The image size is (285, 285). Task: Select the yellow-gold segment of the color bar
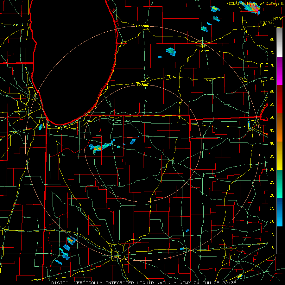(x=280, y=156)
